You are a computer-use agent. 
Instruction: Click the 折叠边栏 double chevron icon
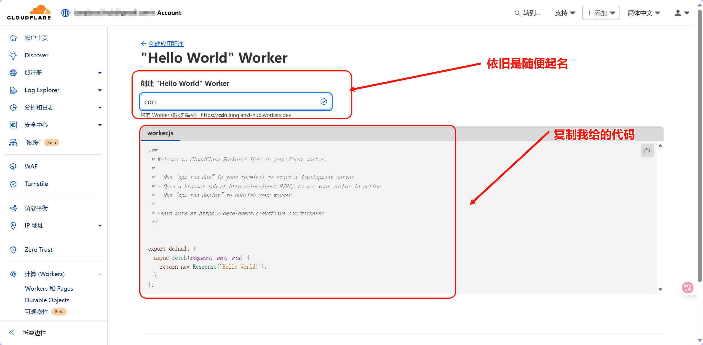(x=12, y=333)
